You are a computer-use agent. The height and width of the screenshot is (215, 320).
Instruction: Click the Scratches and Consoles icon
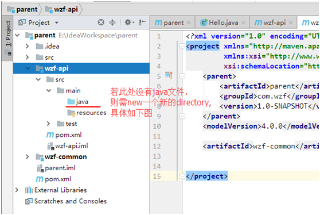point(29,201)
